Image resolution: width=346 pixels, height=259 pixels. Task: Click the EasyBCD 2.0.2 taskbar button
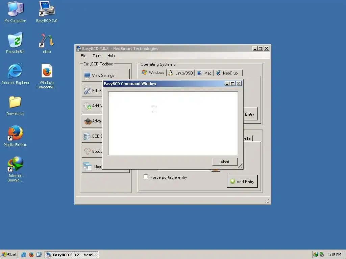(72, 255)
